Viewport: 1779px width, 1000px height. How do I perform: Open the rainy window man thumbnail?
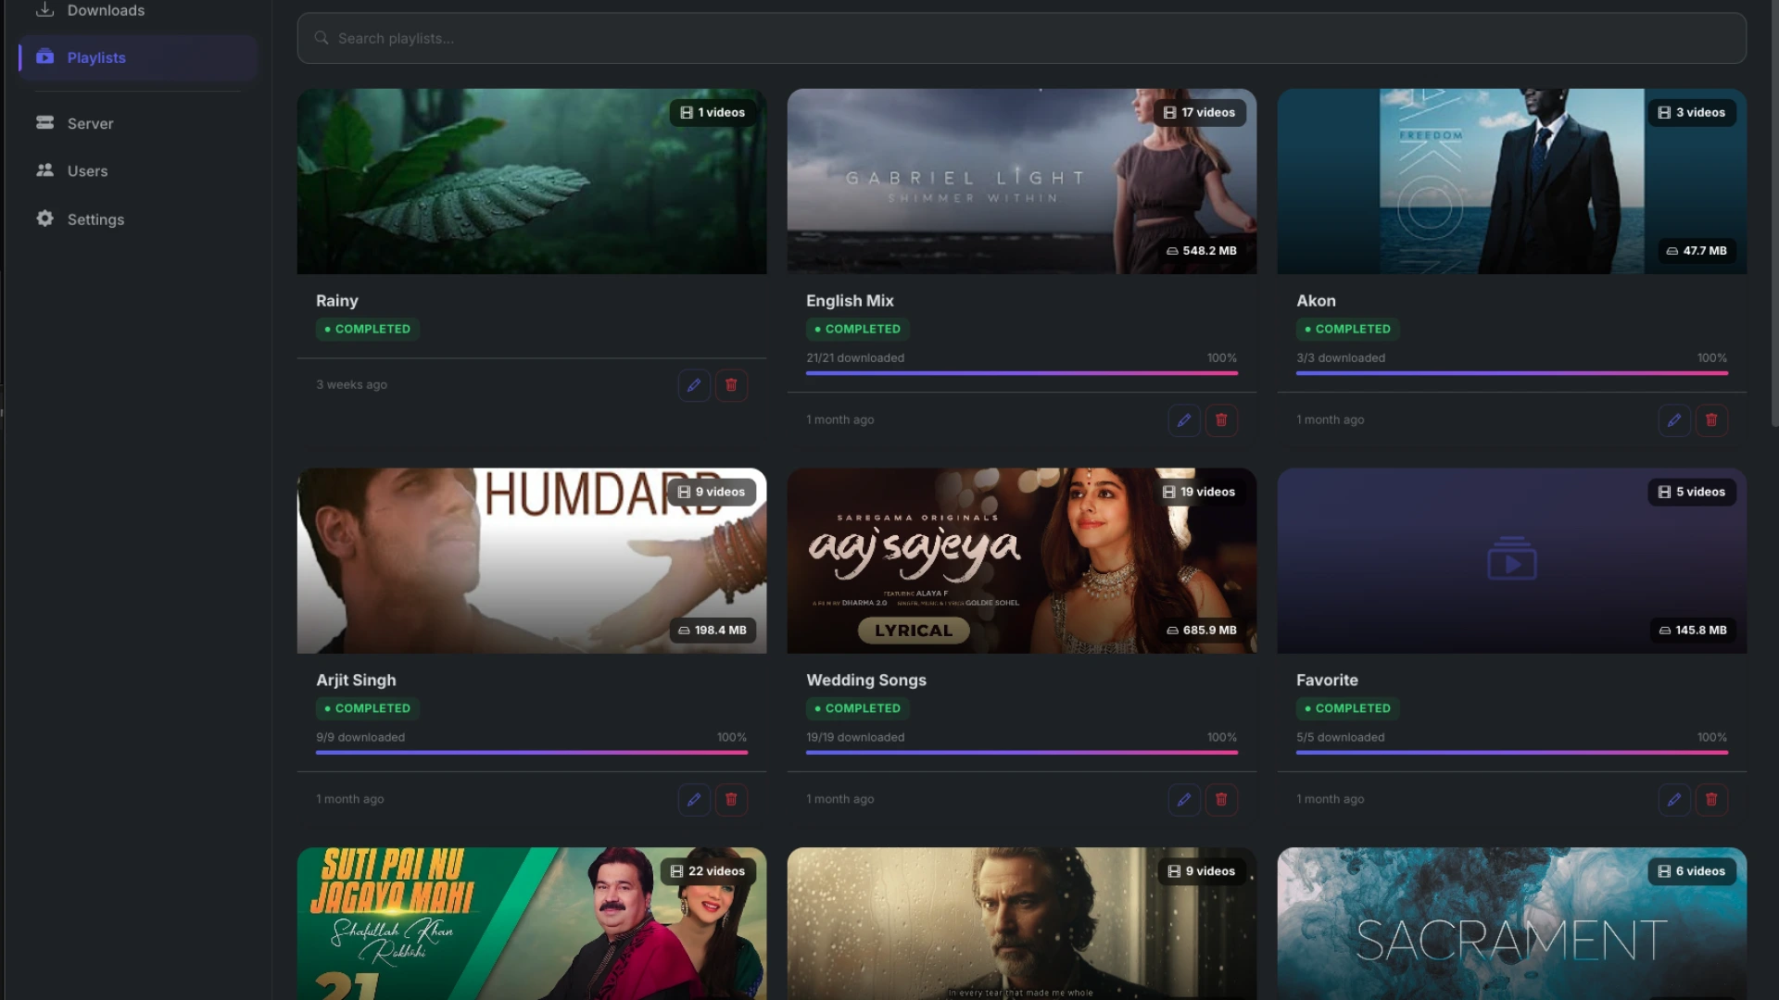tap(1021, 923)
